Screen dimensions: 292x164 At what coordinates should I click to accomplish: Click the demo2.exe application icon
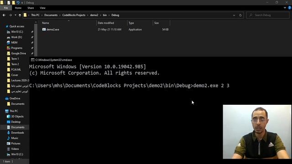click(44, 29)
